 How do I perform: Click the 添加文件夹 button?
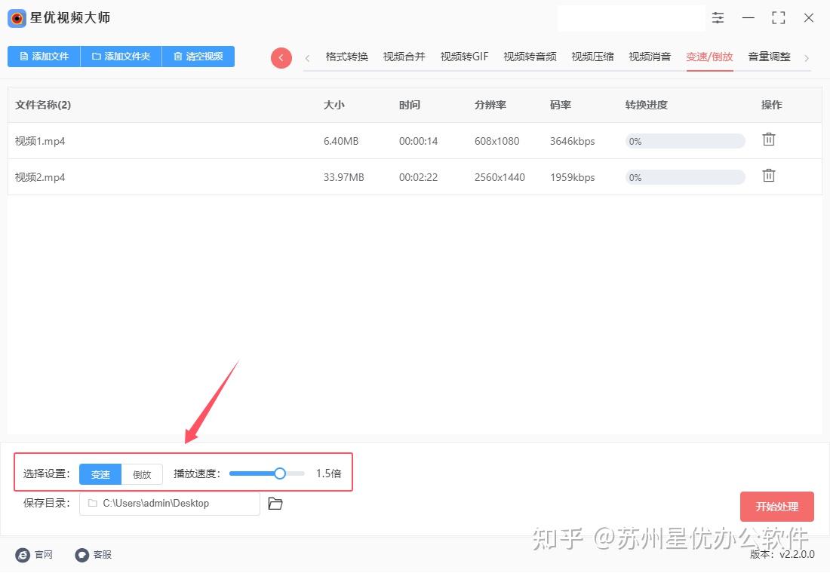(121, 57)
